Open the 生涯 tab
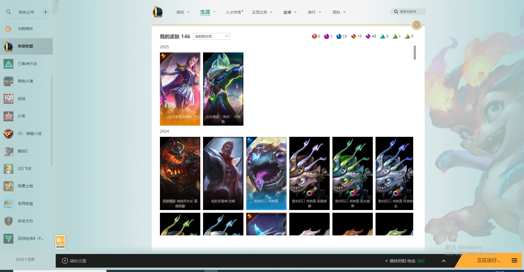The height and width of the screenshot is (272, 524). click(205, 12)
